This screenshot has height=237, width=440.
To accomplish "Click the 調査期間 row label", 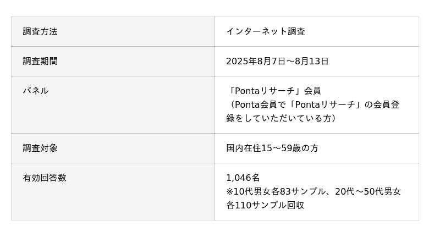I will click(40, 62).
